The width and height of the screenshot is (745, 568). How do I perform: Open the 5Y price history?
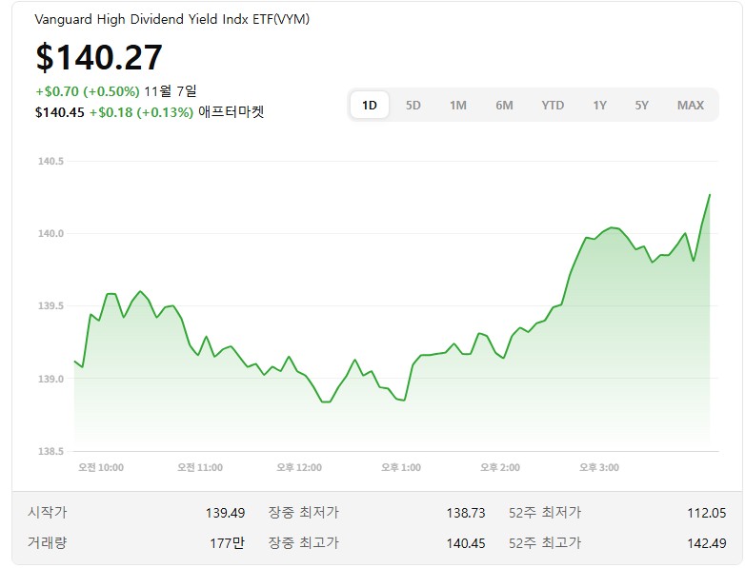[642, 105]
